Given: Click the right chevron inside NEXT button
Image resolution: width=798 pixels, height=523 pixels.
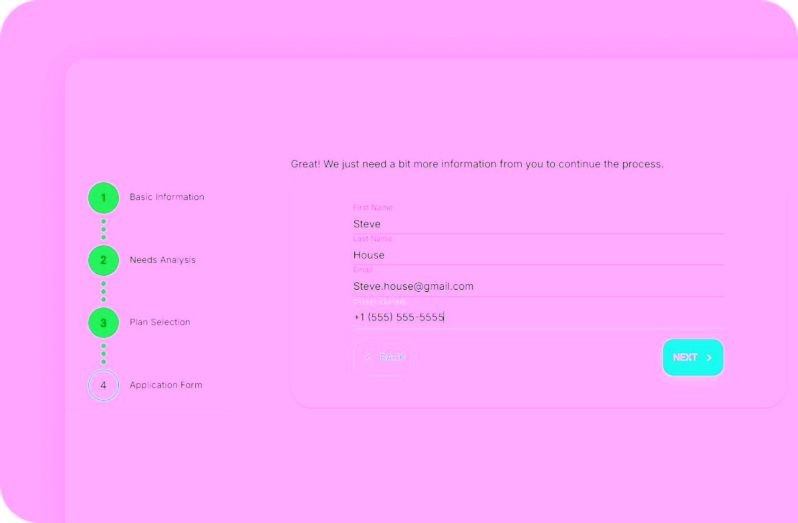Looking at the screenshot, I should point(709,358).
